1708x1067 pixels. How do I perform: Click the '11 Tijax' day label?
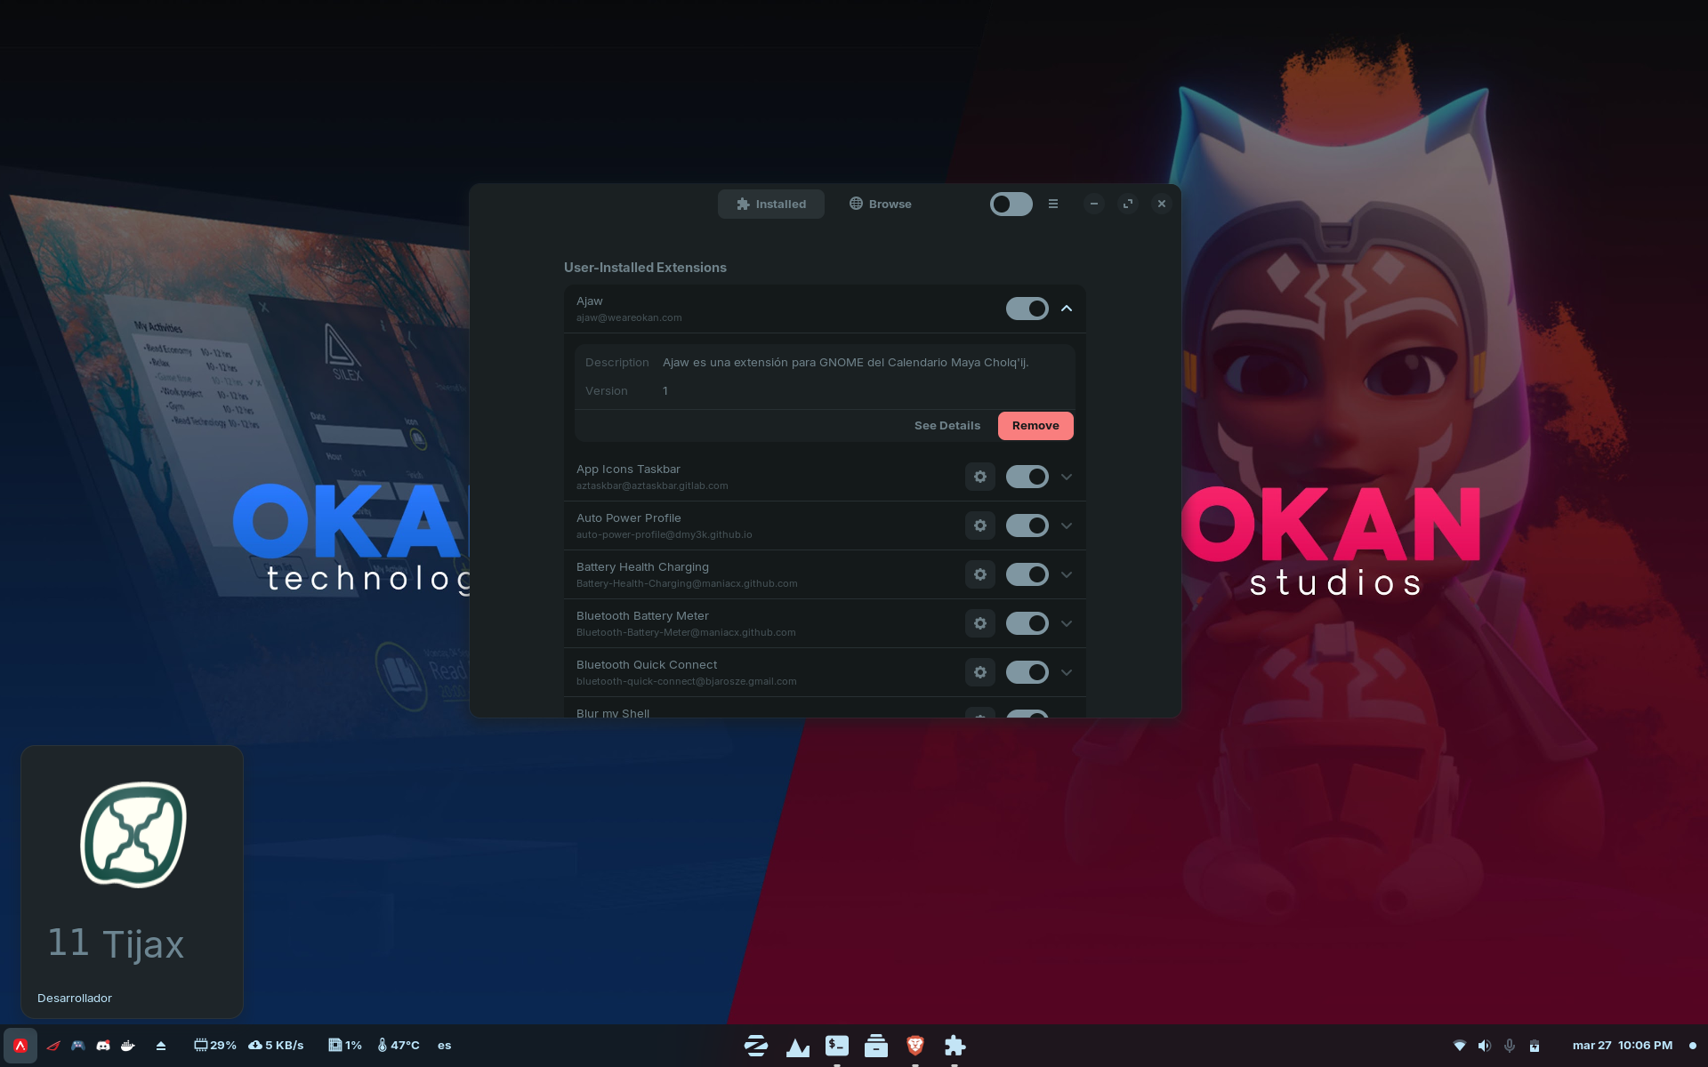tap(116, 943)
